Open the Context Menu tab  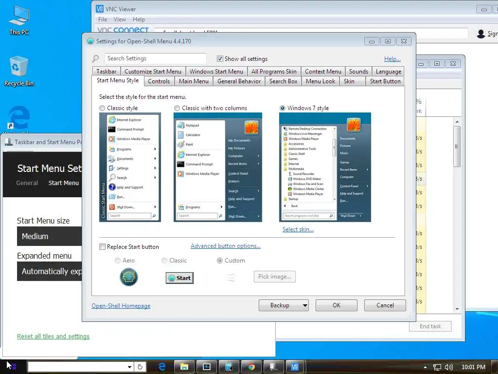point(323,72)
